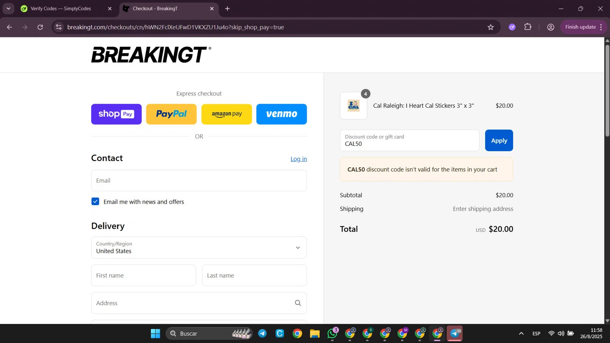Open the Chrome profile icon

551,27
